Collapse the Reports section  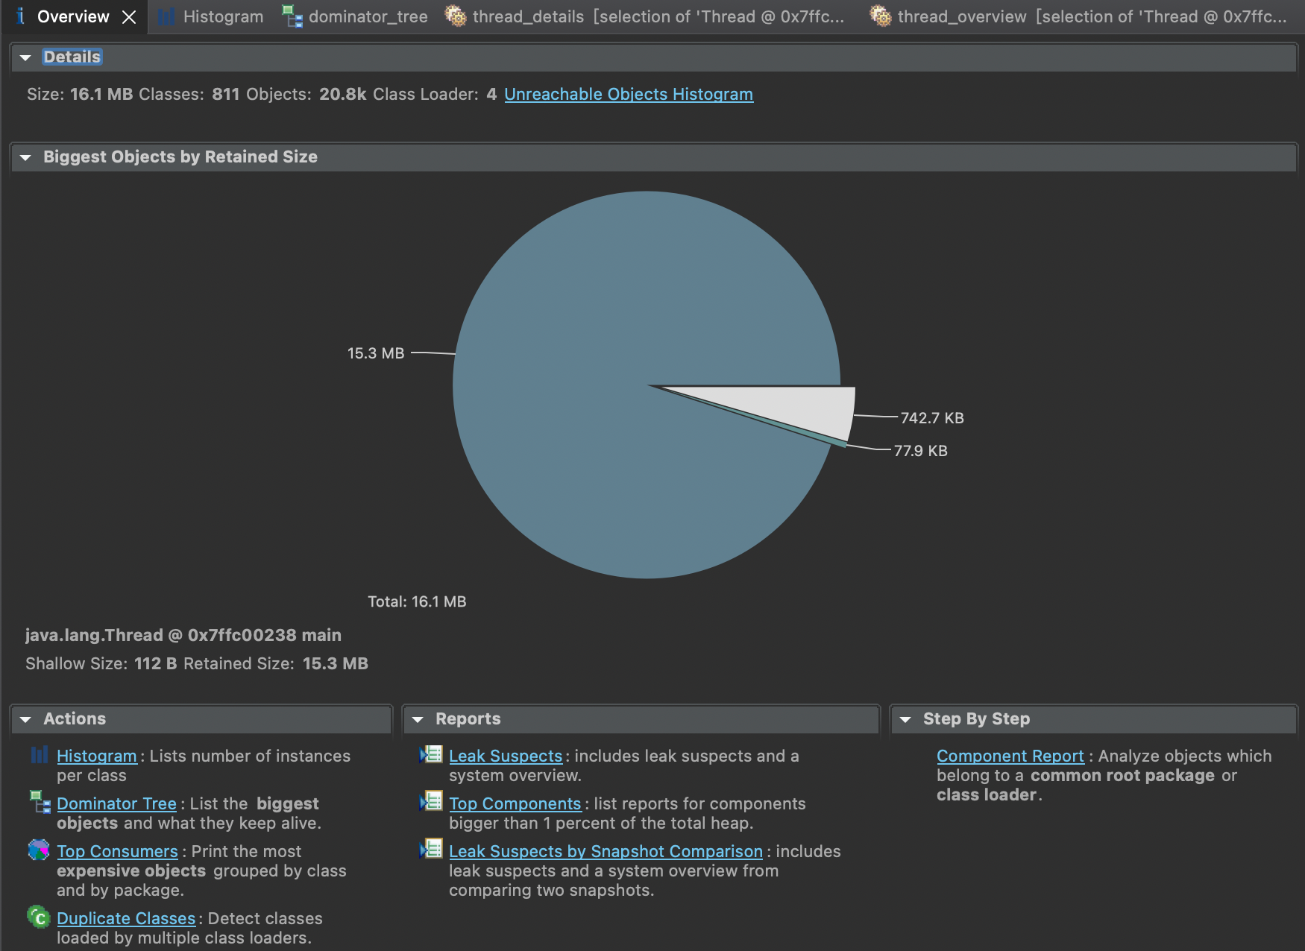pos(418,719)
